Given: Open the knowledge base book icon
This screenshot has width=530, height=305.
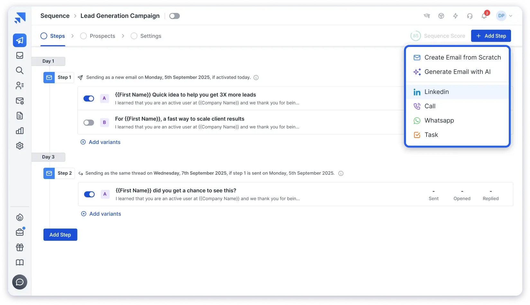Looking at the screenshot, I should point(20,263).
